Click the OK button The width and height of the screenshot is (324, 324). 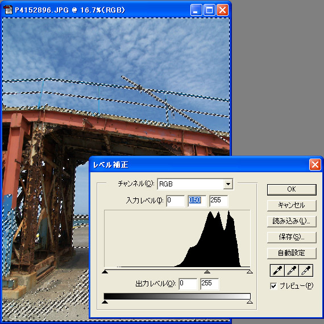pyautogui.click(x=292, y=189)
